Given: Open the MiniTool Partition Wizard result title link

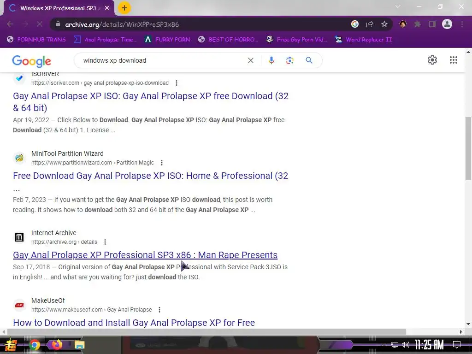Looking at the screenshot, I should [151, 176].
